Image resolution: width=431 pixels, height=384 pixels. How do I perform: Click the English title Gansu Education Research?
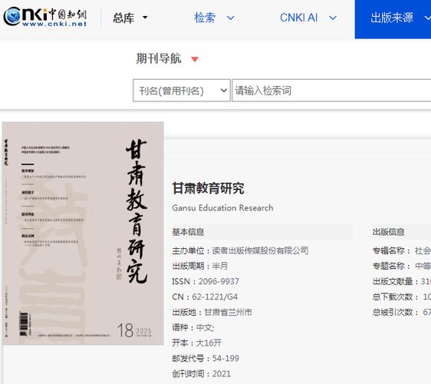click(x=222, y=207)
